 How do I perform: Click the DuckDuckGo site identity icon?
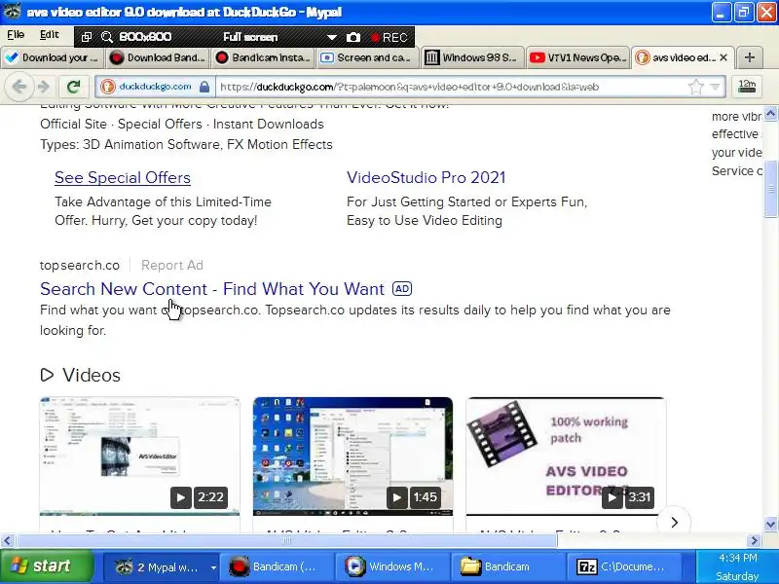click(x=107, y=87)
